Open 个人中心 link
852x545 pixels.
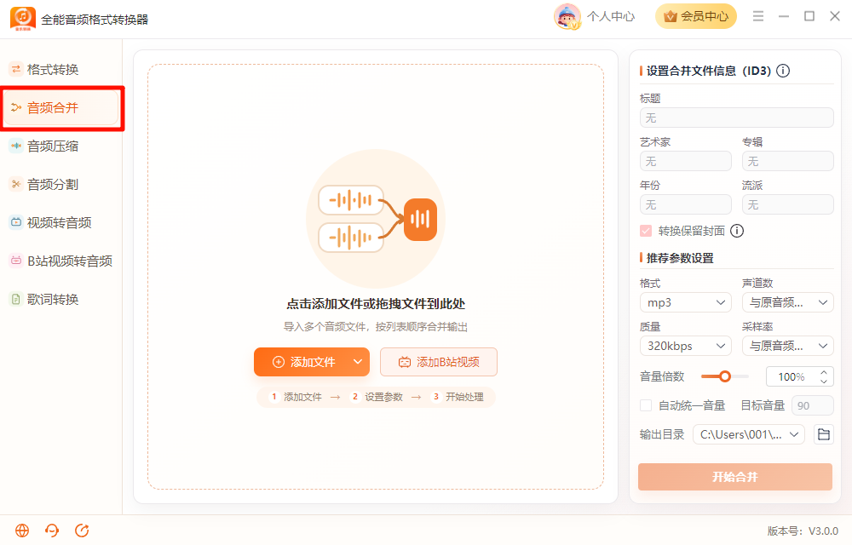(x=610, y=16)
